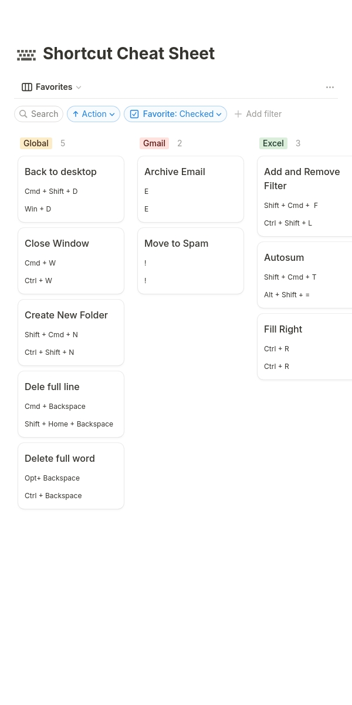Open the Back to desktop card
This screenshot has width=352, height=705.
tap(71, 189)
